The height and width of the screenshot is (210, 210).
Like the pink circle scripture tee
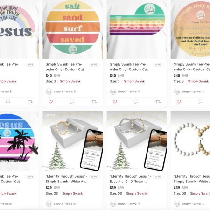pyautogui.click(x=179, y=102)
